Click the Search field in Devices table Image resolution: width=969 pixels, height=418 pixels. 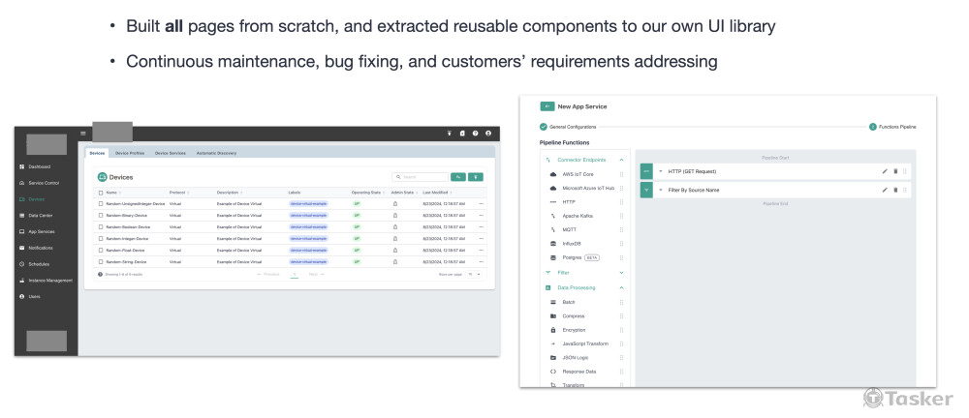[x=422, y=177]
